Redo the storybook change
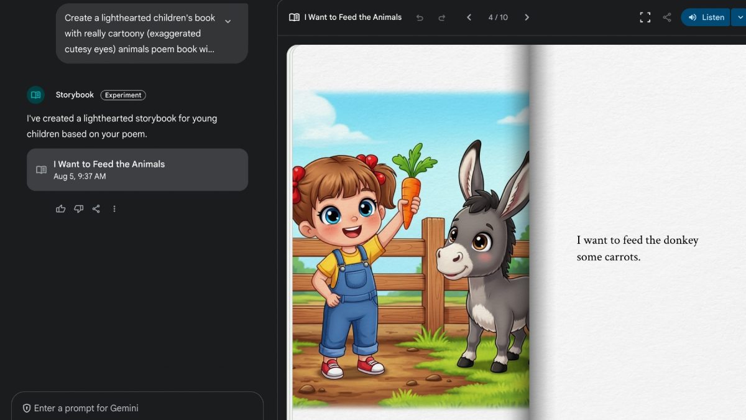Screen dimensions: 746x420 442,17
